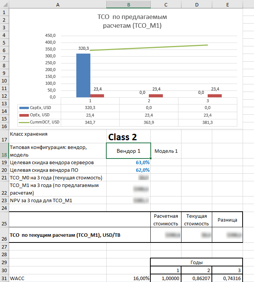Select row 19 header
Image resolution: width=254 pixels, height=282 pixels.
[x=4, y=162]
